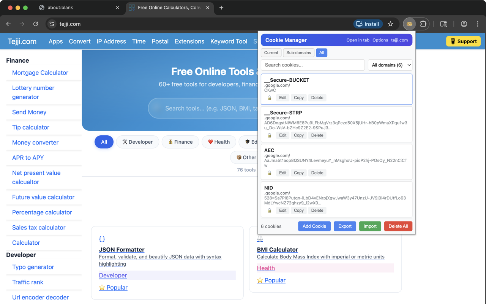The height and width of the screenshot is (304, 486).
Task: Open the Keyword Tool nav item
Action: (229, 41)
